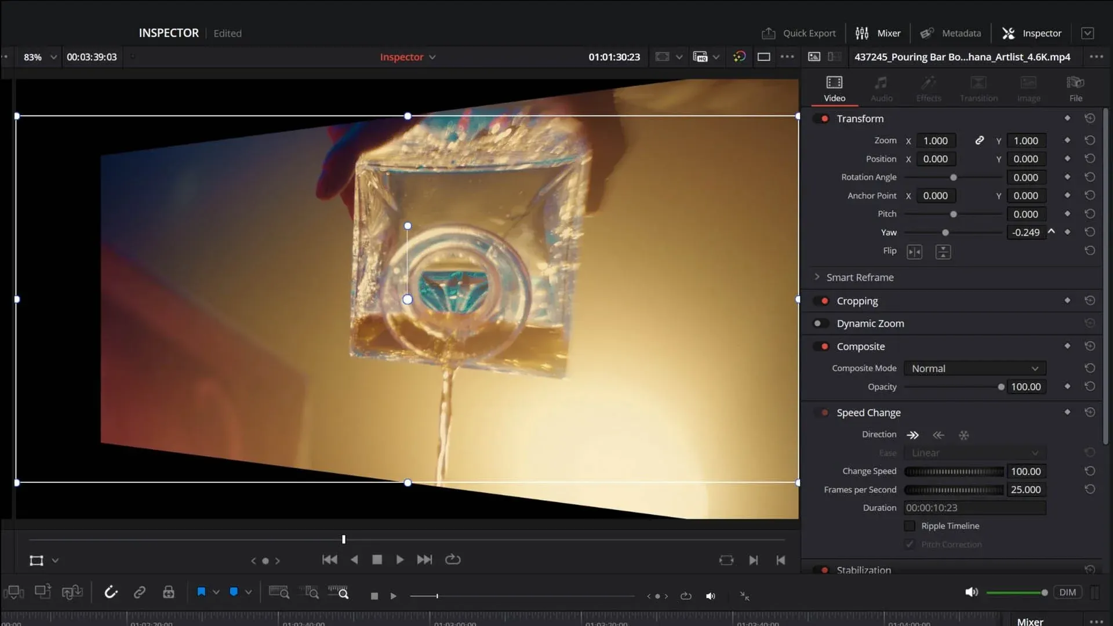The image size is (1113, 626).
Task: Add a keyframe for Opacity
Action: coord(1067,386)
